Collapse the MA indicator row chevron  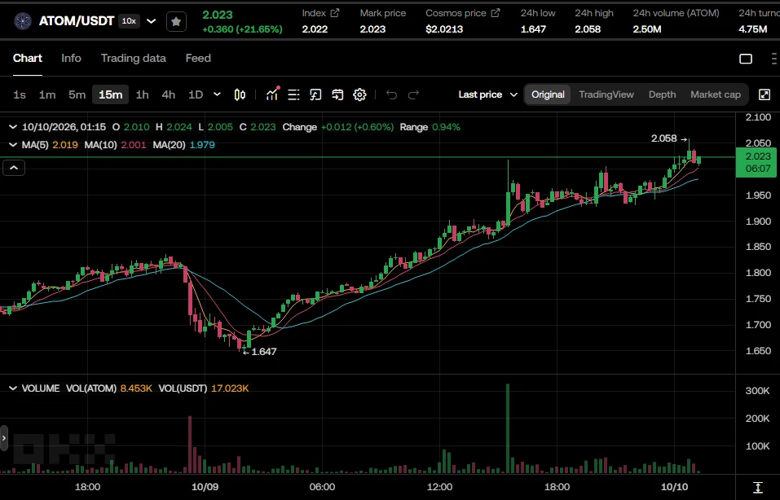tap(13, 145)
